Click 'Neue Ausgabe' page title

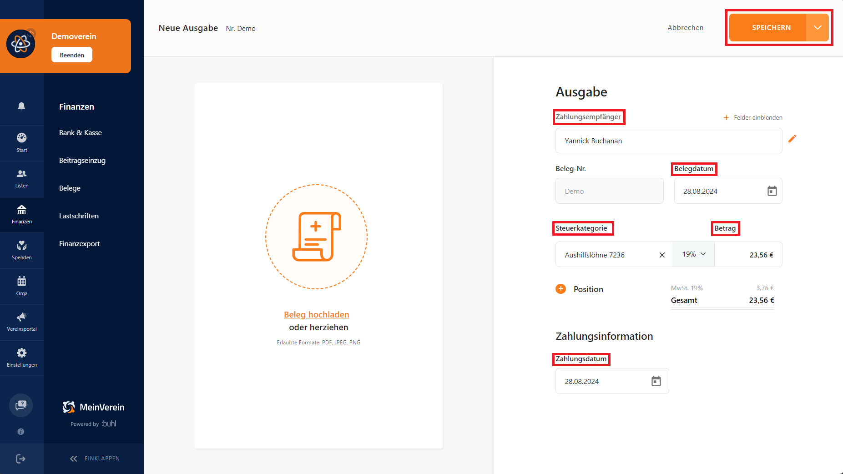point(188,28)
